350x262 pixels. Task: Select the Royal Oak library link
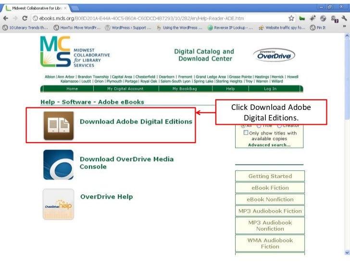tap(149, 81)
